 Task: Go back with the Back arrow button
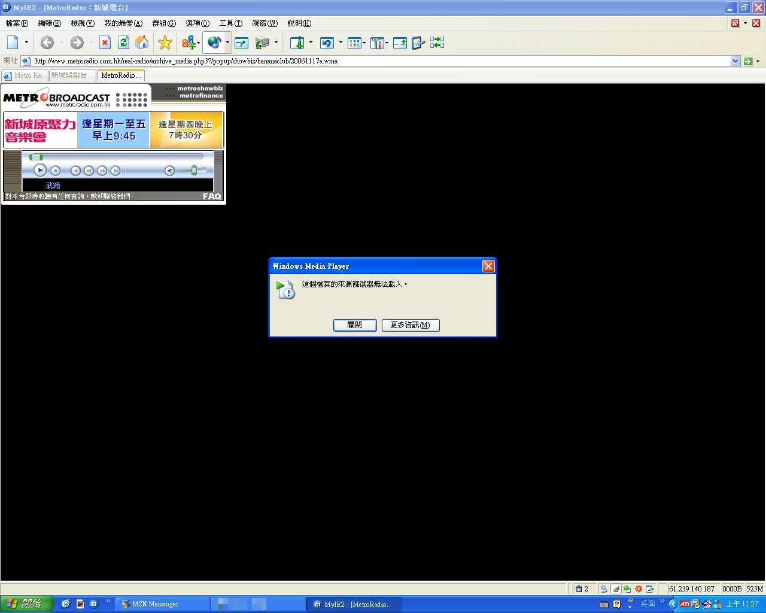47,43
